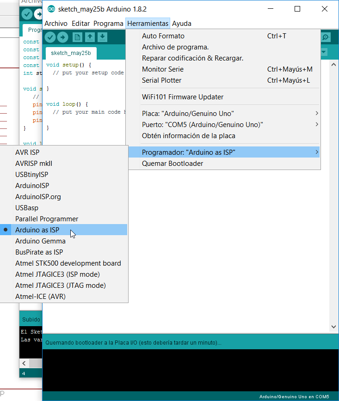Expand the Puerto submenu arrow
Image resolution: width=339 pixels, height=401 pixels.
(317, 124)
